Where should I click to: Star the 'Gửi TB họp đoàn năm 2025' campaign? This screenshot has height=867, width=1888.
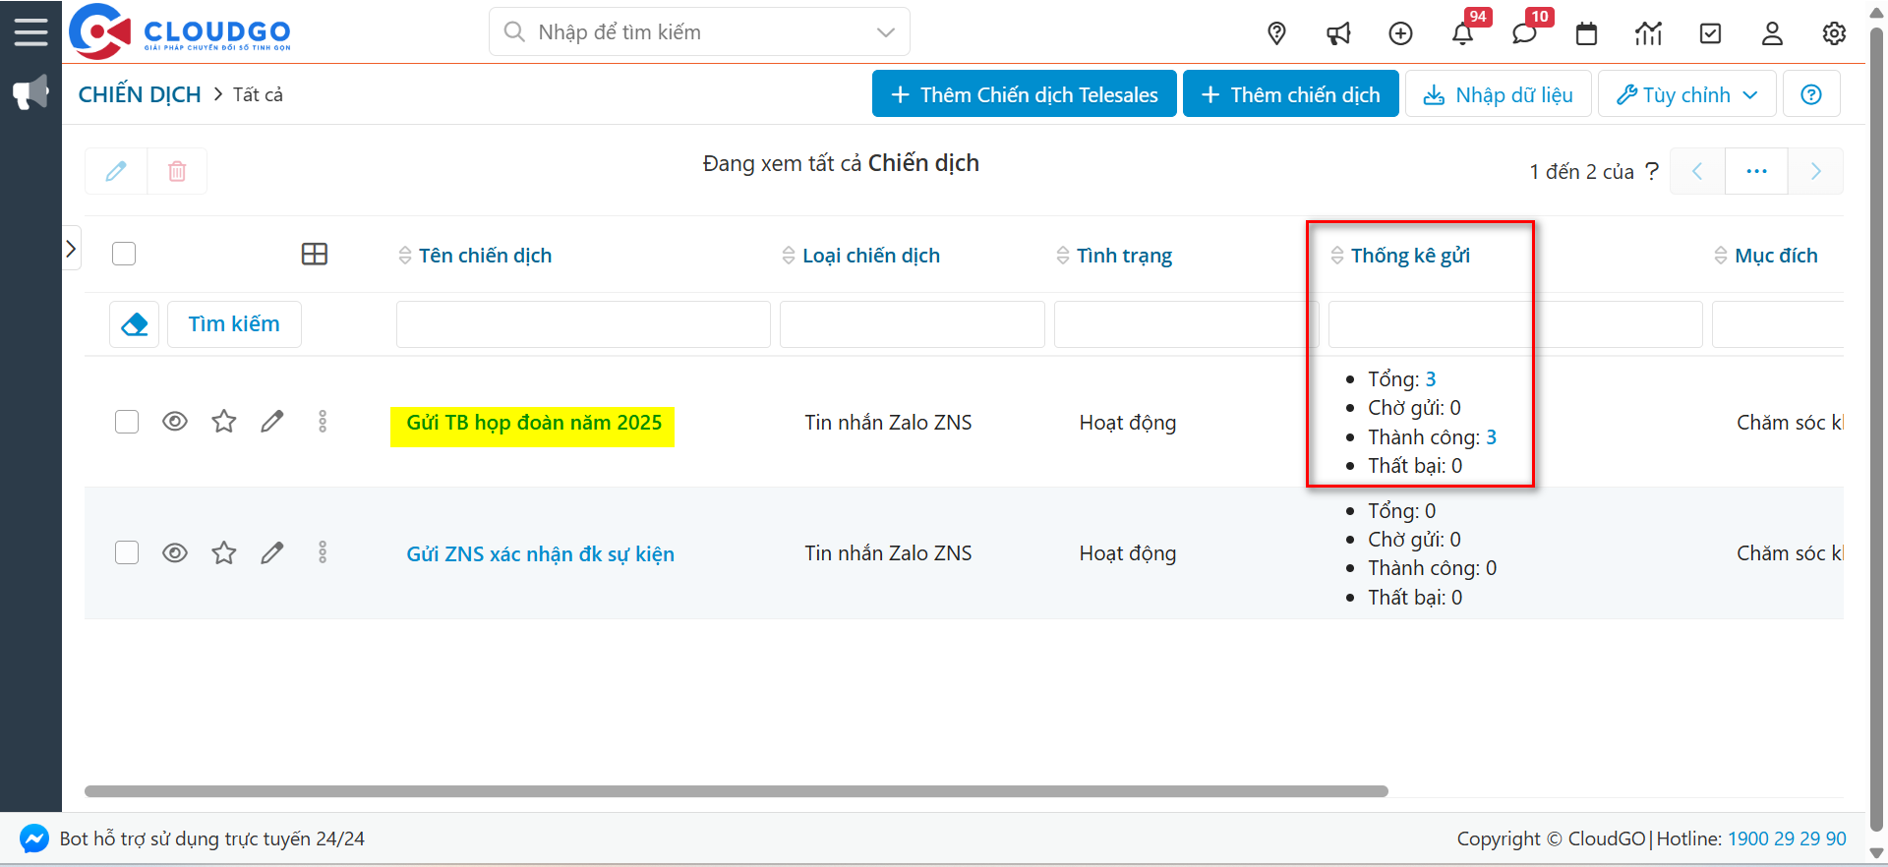tap(224, 422)
